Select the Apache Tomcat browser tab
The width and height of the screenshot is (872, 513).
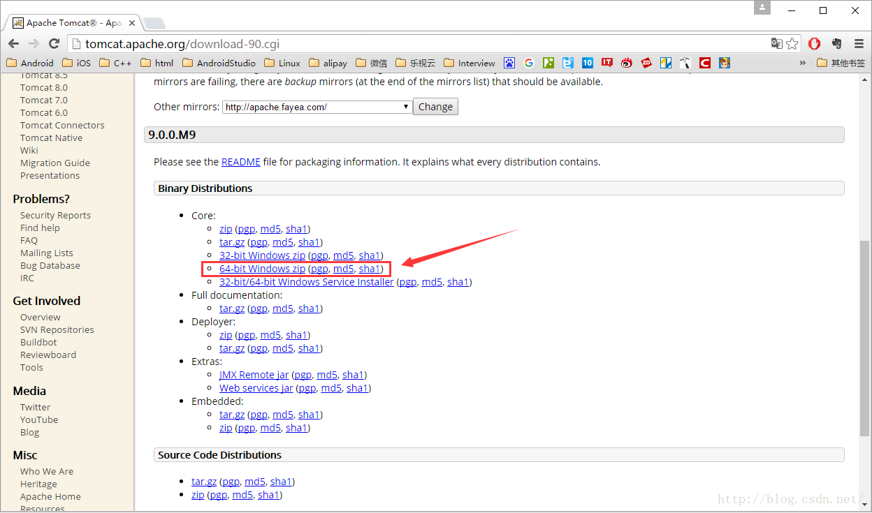pos(73,22)
